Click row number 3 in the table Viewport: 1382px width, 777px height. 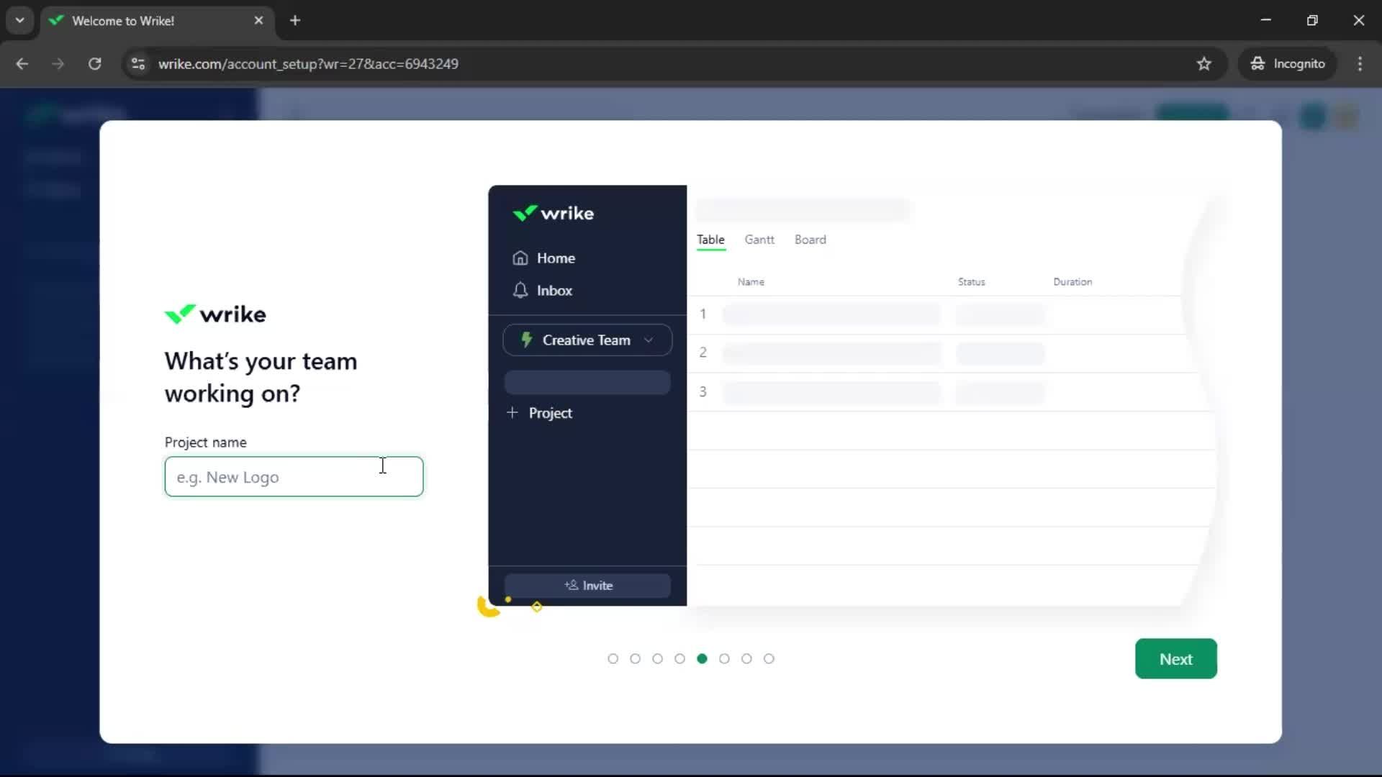pyautogui.click(x=703, y=391)
